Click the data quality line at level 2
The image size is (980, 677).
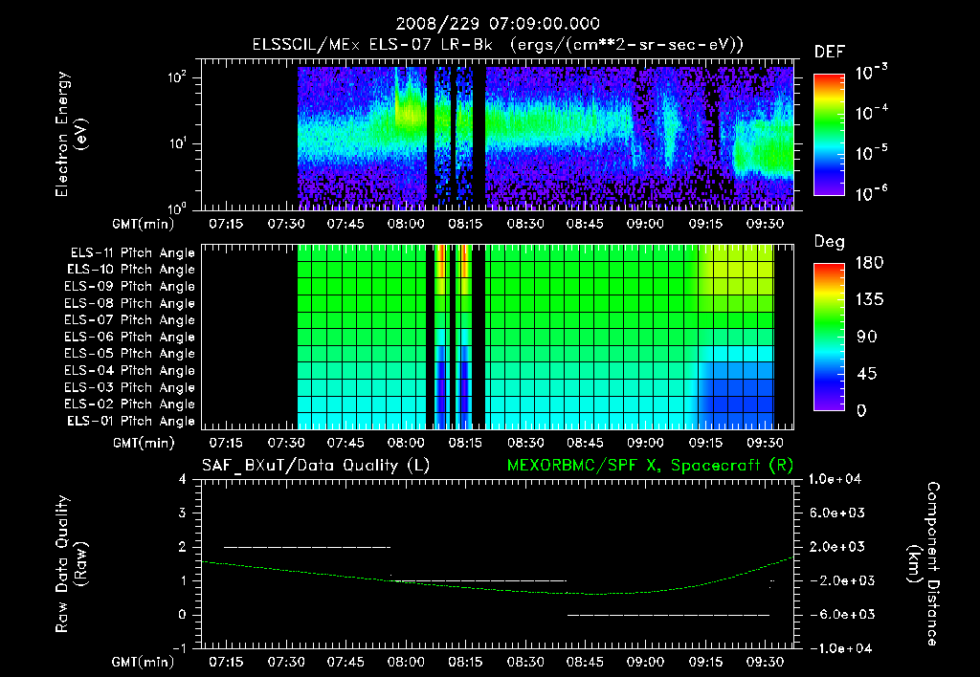click(x=307, y=547)
